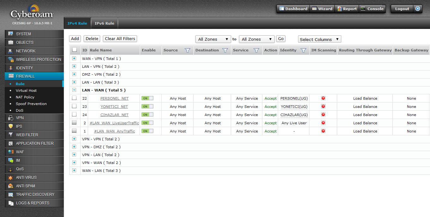The height and width of the screenshot is (217, 430).
Task: Expand the WAN - LAN rule group
Action: point(74,170)
